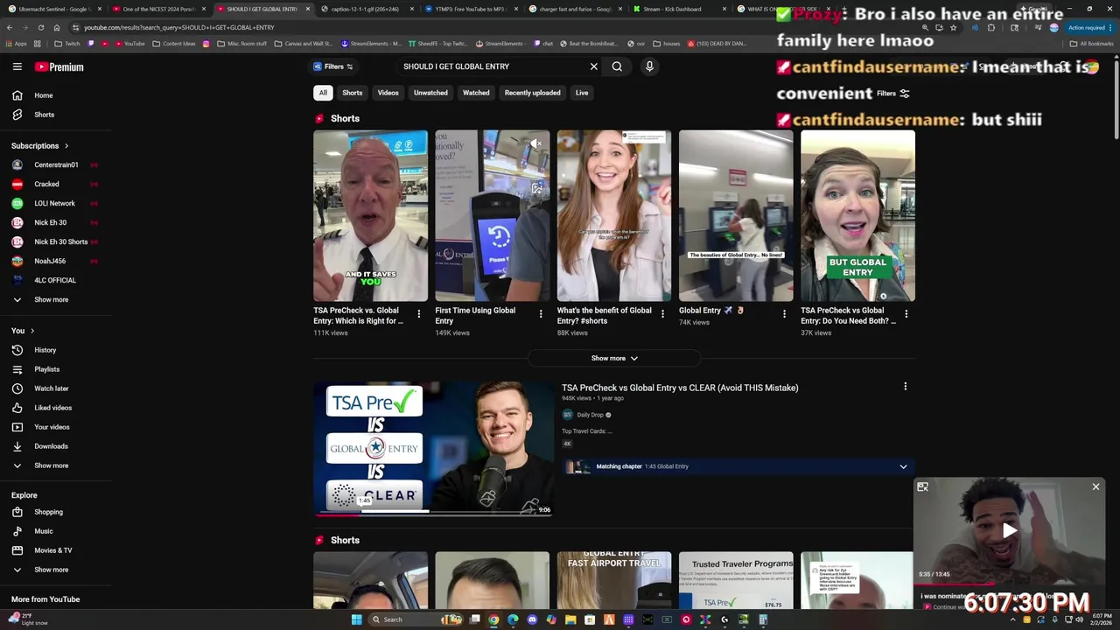Image resolution: width=1120 pixels, height=630 pixels.
Task: Open You section chevron
Action: pyautogui.click(x=32, y=331)
